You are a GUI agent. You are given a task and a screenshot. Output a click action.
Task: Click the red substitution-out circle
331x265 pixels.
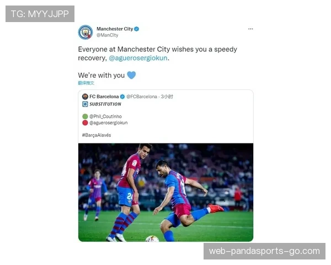tap(85, 123)
